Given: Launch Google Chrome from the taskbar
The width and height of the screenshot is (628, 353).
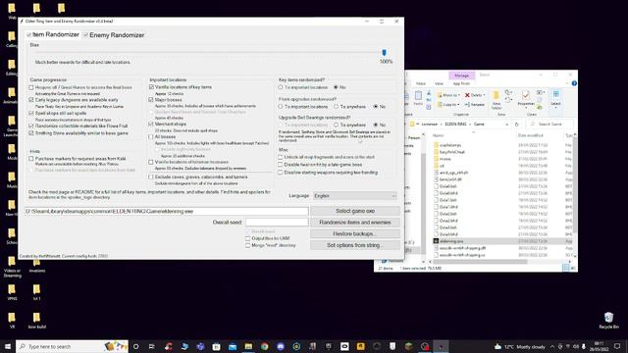Looking at the screenshot, I should tap(264, 346).
